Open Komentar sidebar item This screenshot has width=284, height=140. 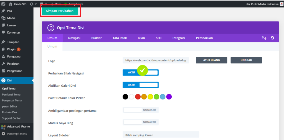click(x=17, y=33)
